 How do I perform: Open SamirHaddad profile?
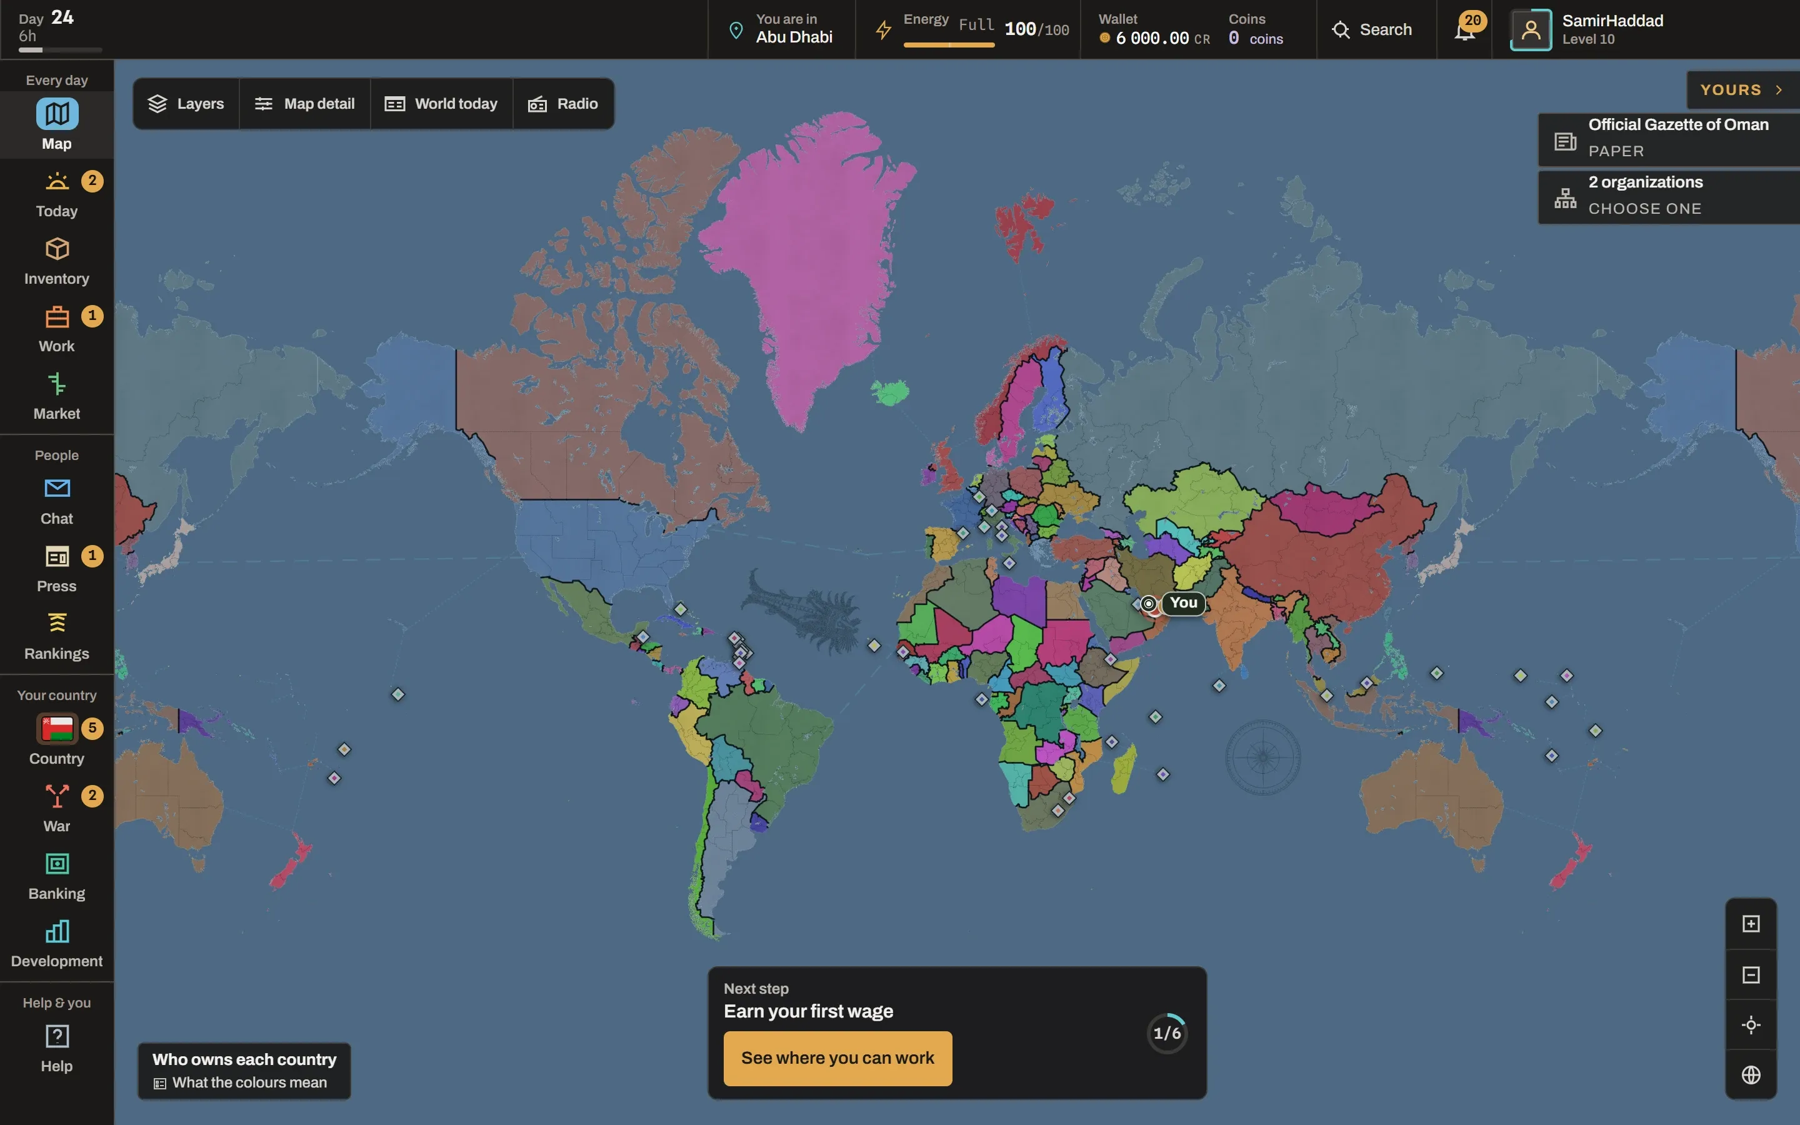click(x=1586, y=29)
